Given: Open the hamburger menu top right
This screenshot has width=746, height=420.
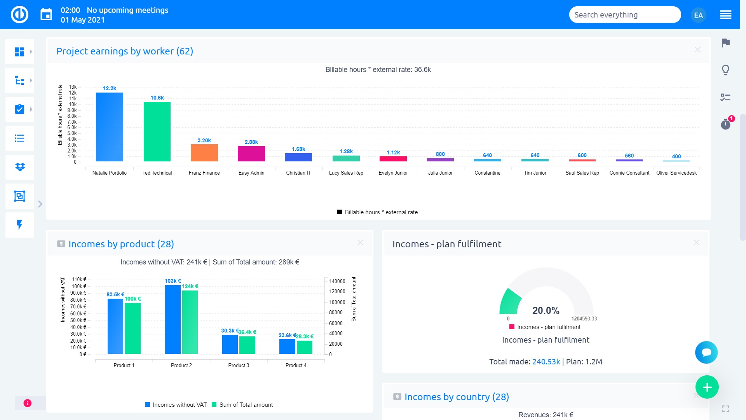Looking at the screenshot, I should tap(726, 14).
